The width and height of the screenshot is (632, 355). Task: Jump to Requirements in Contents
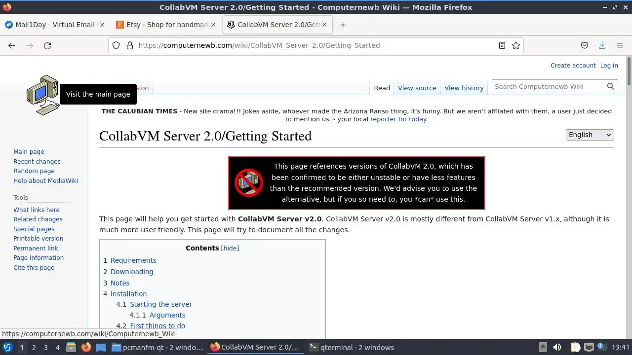pos(133,260)
